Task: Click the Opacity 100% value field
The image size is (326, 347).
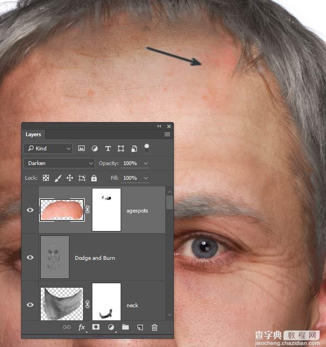Action: [130, 163]
